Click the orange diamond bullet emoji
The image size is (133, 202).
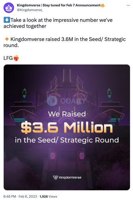[7, 39]
